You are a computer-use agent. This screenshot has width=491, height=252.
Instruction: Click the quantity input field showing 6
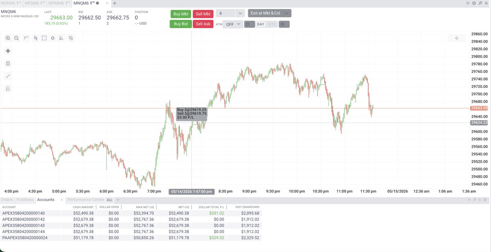[225, 13]
